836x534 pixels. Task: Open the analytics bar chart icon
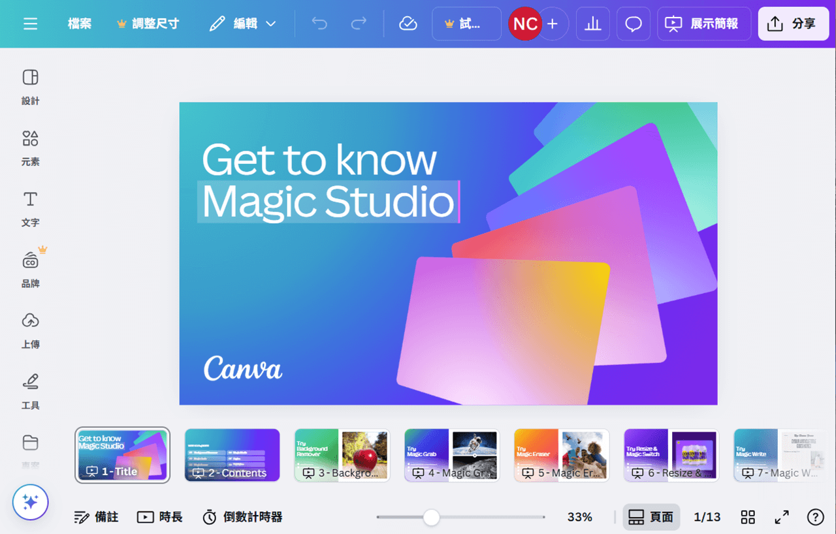click(593, 24)
